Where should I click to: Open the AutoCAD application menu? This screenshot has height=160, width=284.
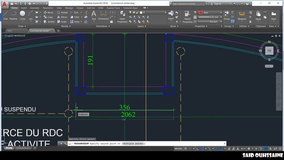tap(4, 4)
